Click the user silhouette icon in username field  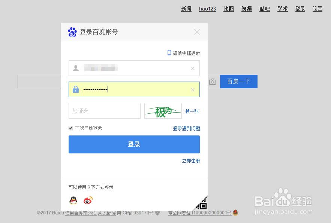(x=76, y=68)
